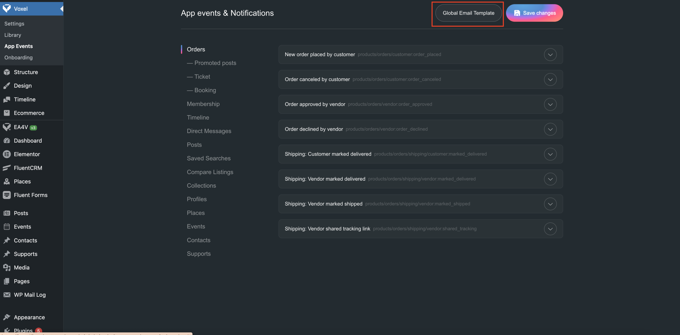This screenshot has width=680, height=335.
Task: Switch to Direct Messages category
Action: pyautogui.click(x=209, y=131)
